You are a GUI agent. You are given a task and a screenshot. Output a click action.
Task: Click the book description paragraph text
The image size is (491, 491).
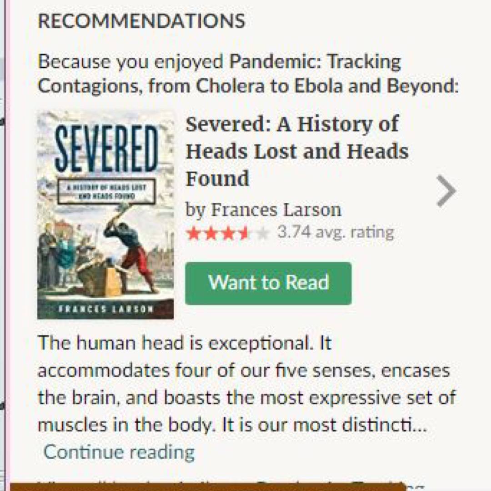[245, 384]
